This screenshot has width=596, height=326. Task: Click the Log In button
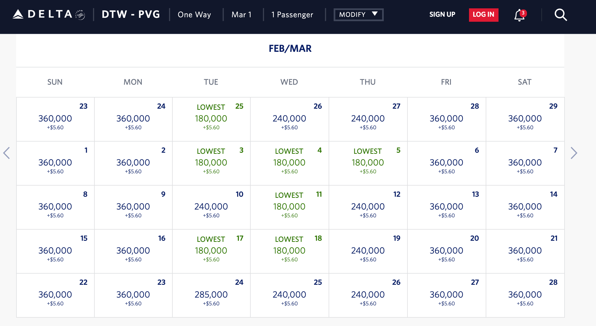[x=483, y=14]
